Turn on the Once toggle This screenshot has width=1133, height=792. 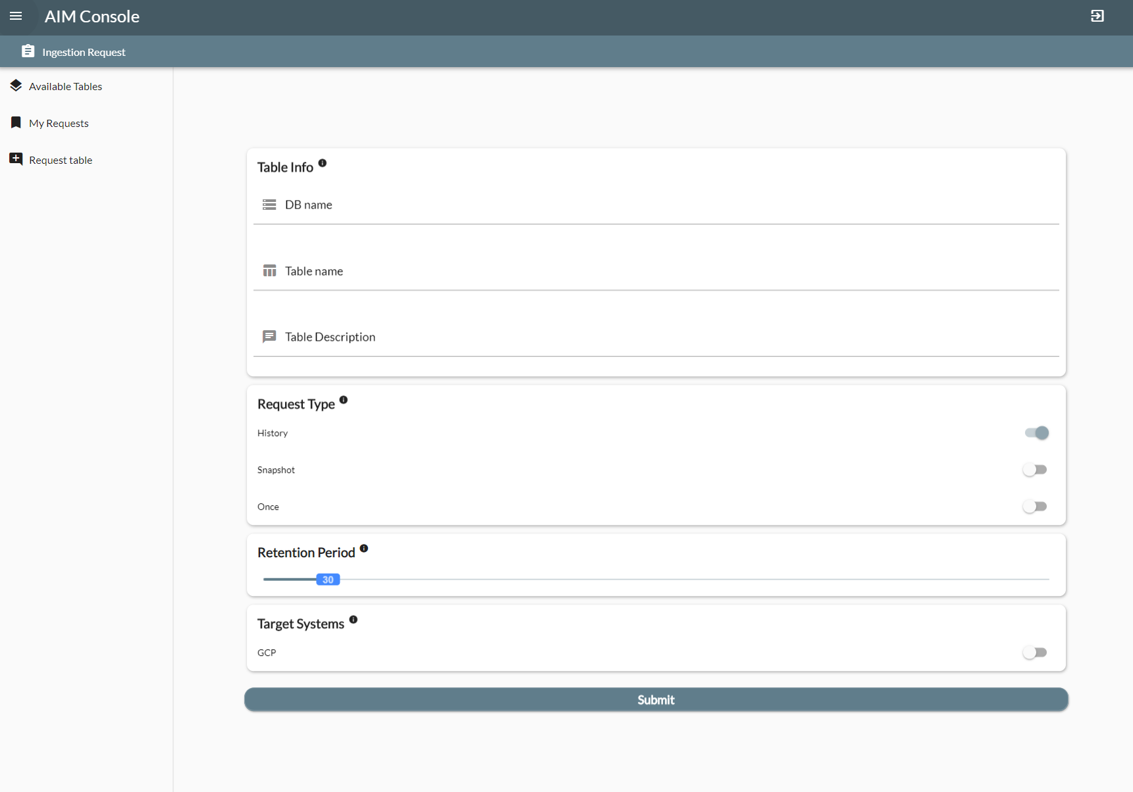tap(1035, 507)
